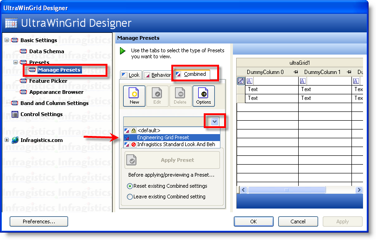This screenshot has height=240, width=376.
Task: Click the pin icon on DummyColumn 1
Action: [x=349, y=72]
